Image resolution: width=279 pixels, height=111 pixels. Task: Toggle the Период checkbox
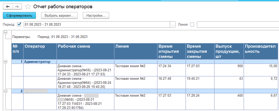point(19,25)
